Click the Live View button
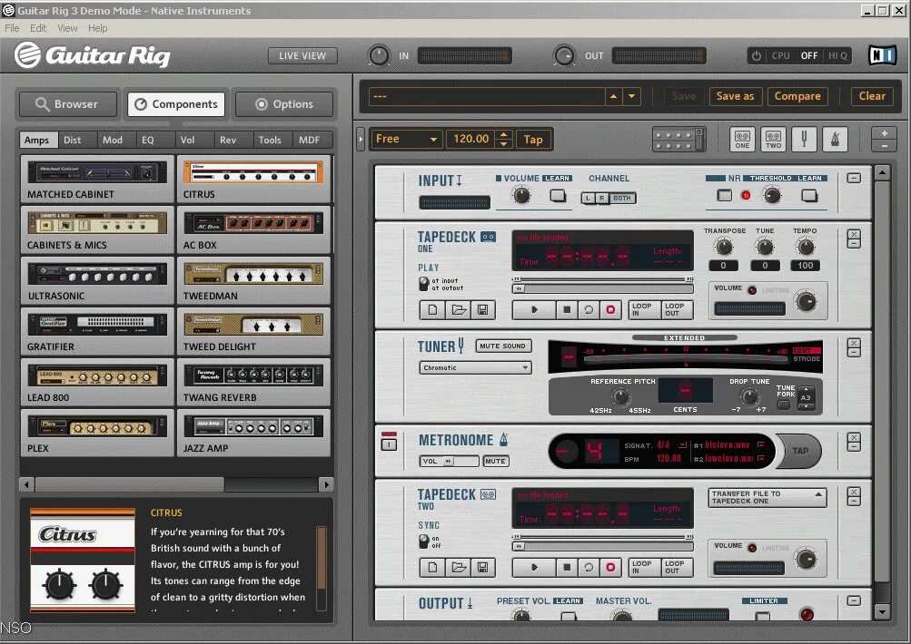The image size is (911, 644). (302, 55)
